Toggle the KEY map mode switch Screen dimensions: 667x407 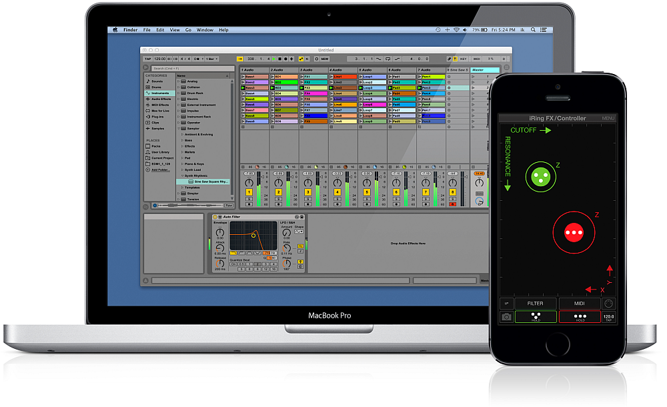(x=463, y=59)
